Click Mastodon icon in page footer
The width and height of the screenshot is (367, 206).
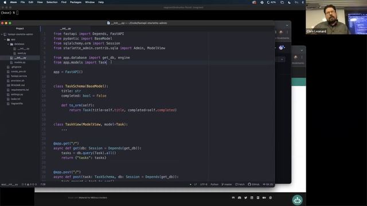(233, 198)
